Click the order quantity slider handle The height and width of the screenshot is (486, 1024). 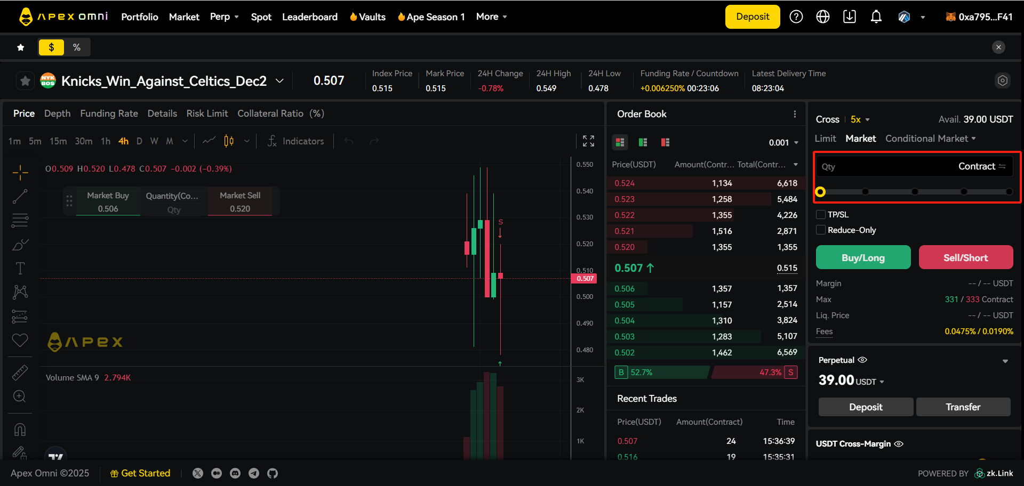[820, 192]
